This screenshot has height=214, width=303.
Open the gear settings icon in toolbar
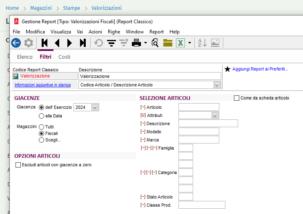point(29,43)
